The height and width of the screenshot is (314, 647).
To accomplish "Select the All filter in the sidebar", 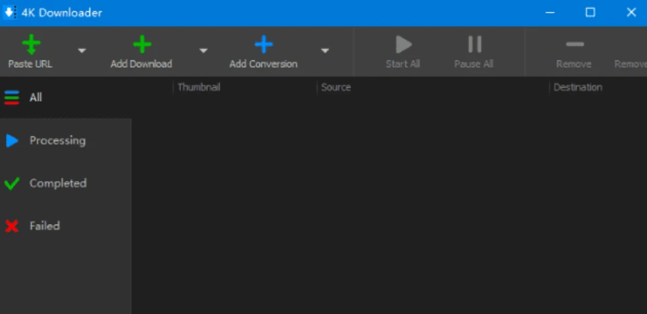I will [x=36, y=97].
